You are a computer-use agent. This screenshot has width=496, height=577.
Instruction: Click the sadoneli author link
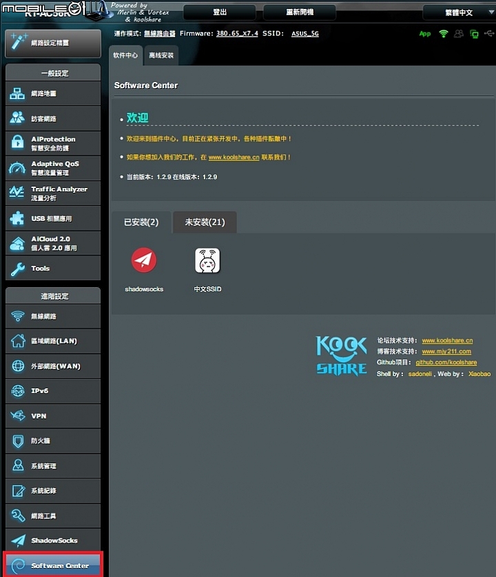pos(420,374)
